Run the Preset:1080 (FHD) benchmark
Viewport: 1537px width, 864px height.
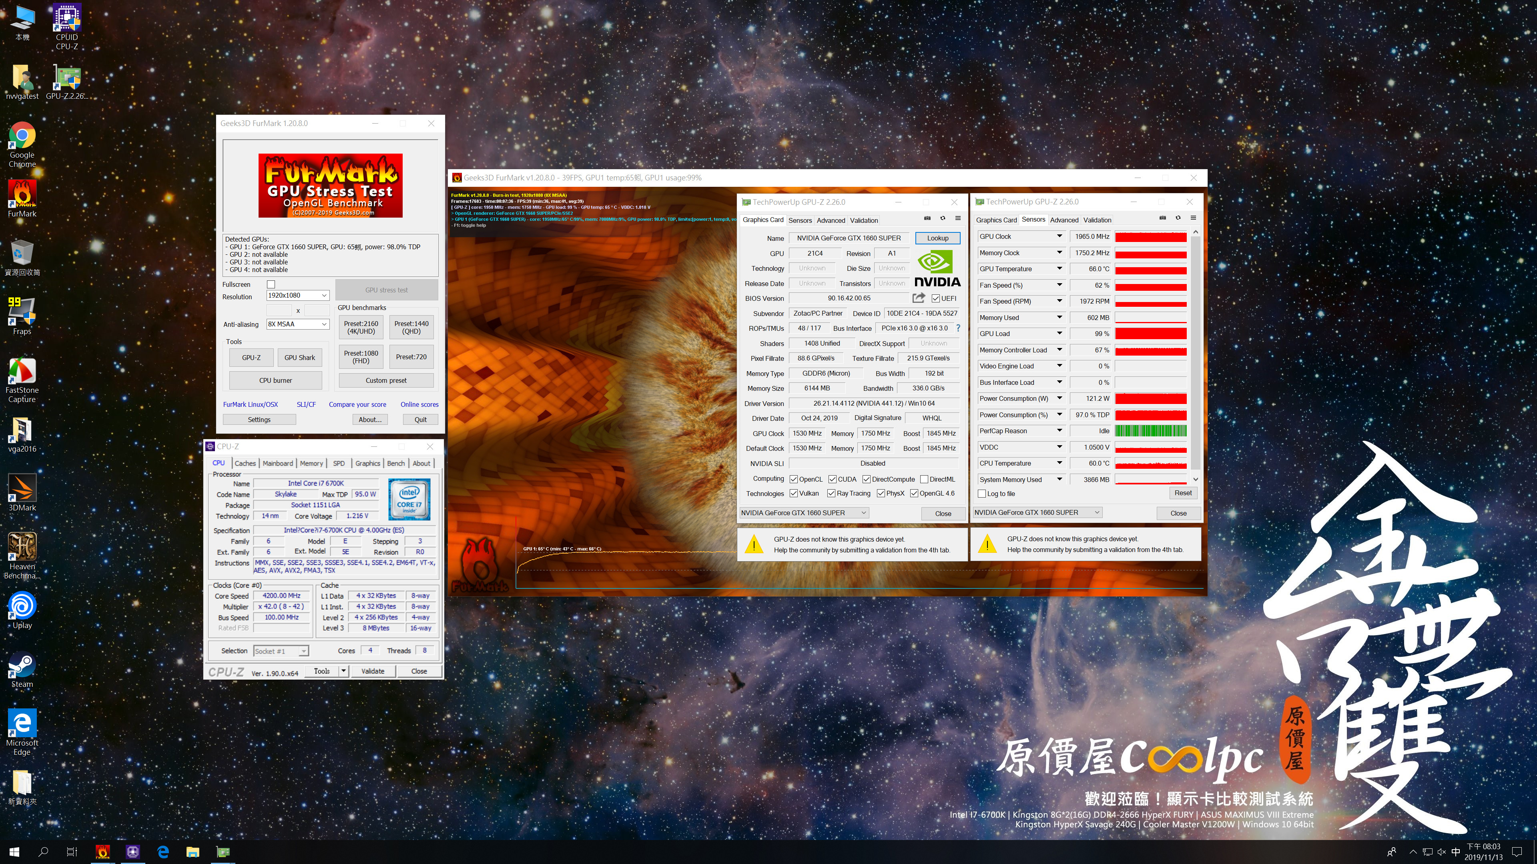tap(361, 356)
